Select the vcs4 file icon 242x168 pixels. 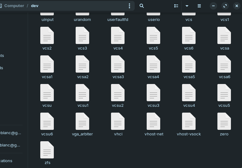click(118, 35)
